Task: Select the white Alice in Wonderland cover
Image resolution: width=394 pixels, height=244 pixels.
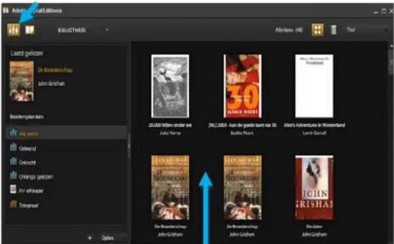Action: click(x=314, y=86)
